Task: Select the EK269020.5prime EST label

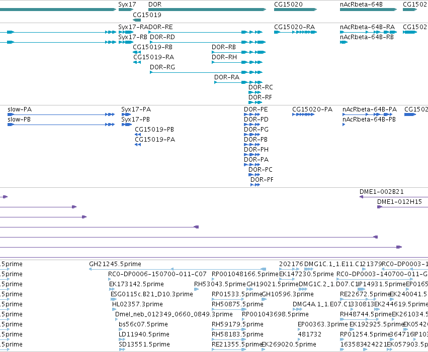Action: [289, 344]
